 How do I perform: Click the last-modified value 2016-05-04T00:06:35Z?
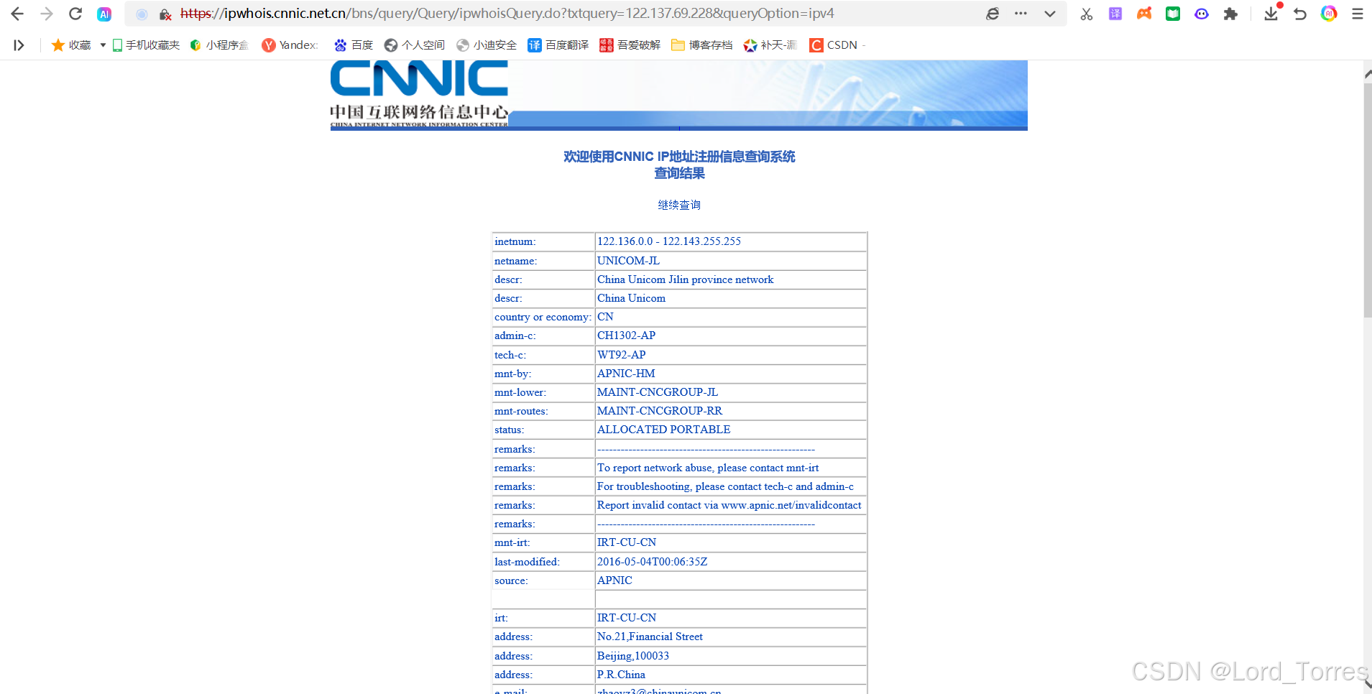coord(653,562)
